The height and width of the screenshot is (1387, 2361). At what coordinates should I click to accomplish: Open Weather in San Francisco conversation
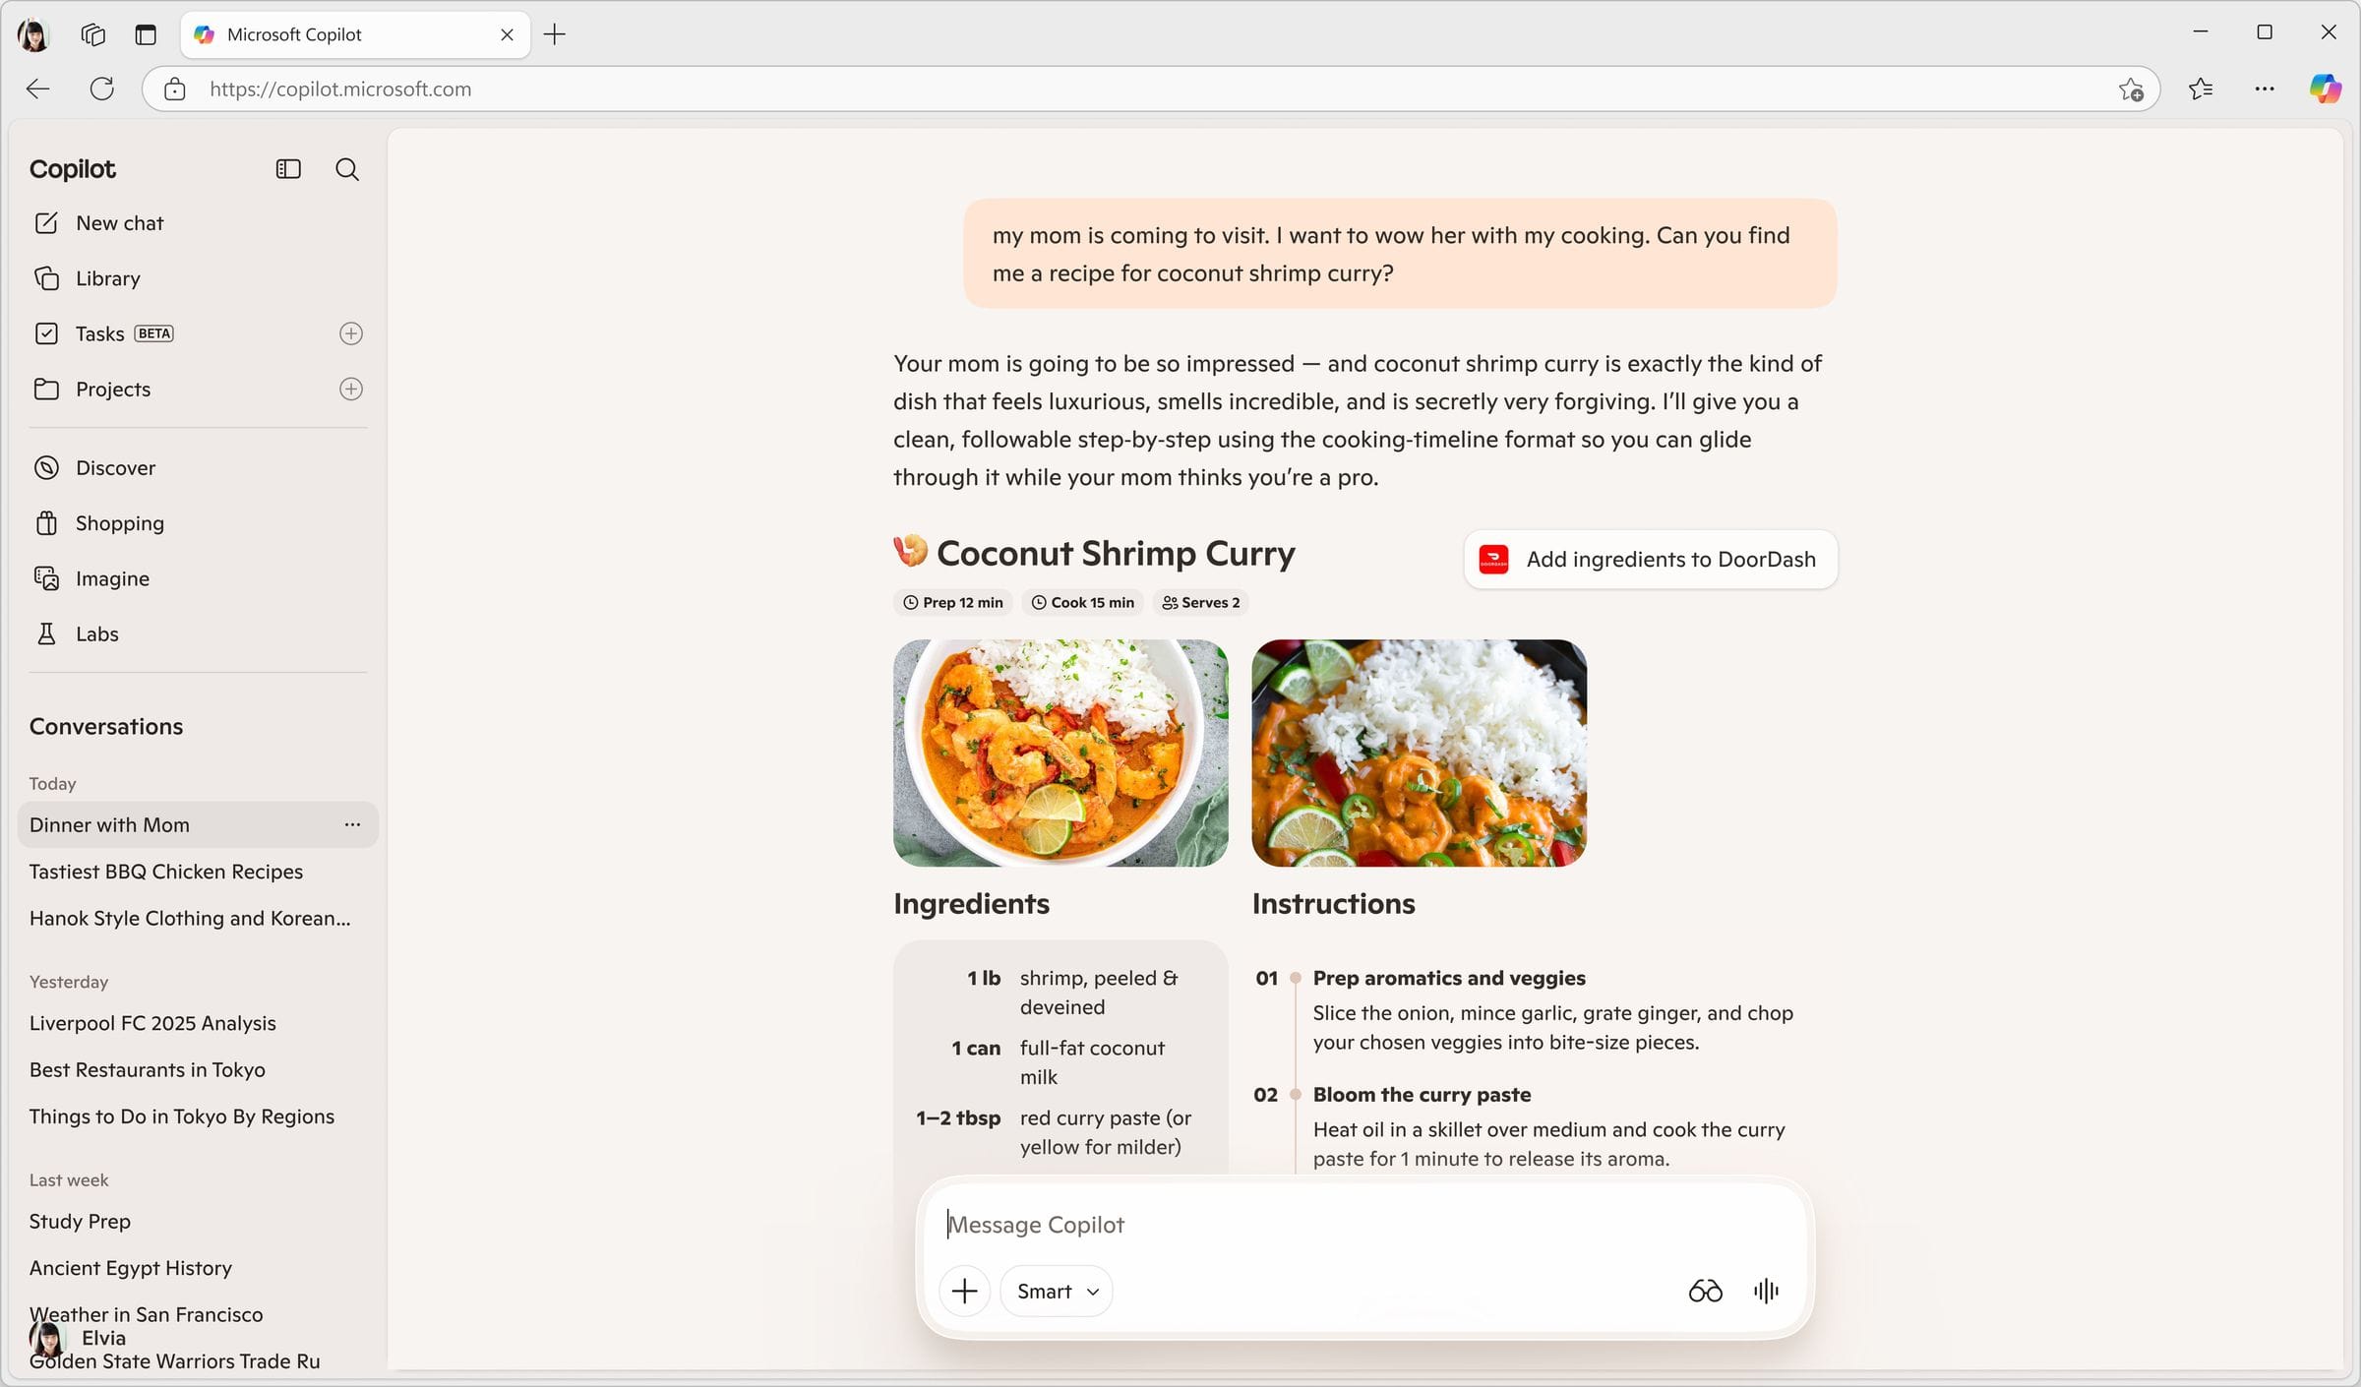click(x=147, y=1314)
